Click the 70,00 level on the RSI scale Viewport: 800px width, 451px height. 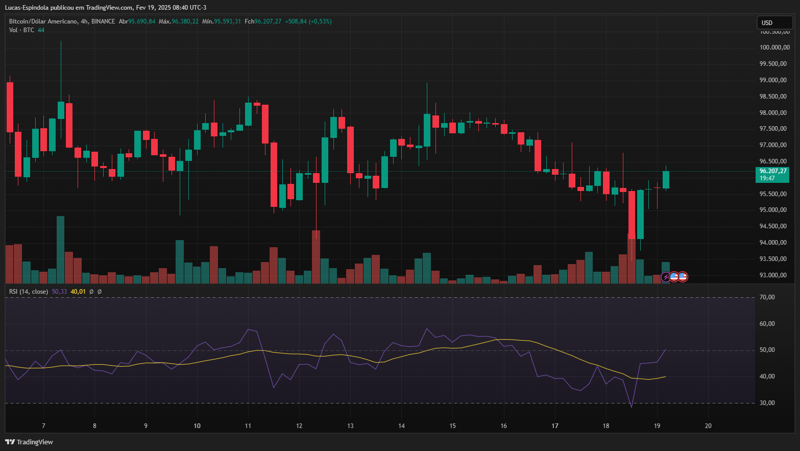(x=767, y=297)
